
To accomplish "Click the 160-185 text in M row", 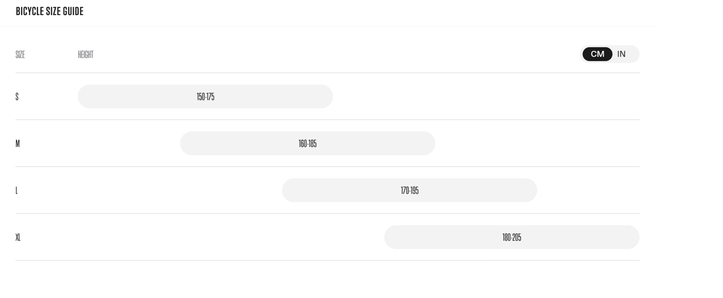I will pyautogui.click(x=307, y=143).
